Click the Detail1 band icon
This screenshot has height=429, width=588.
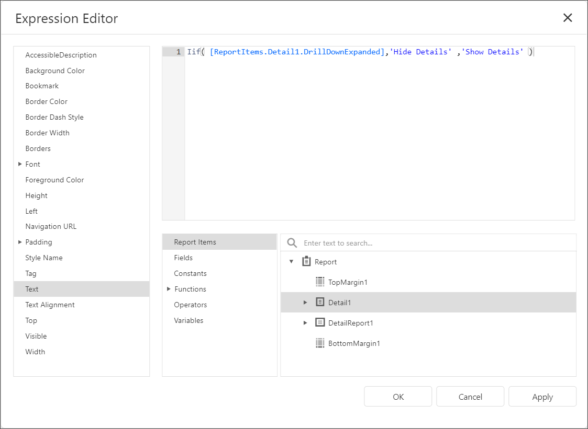320,302
